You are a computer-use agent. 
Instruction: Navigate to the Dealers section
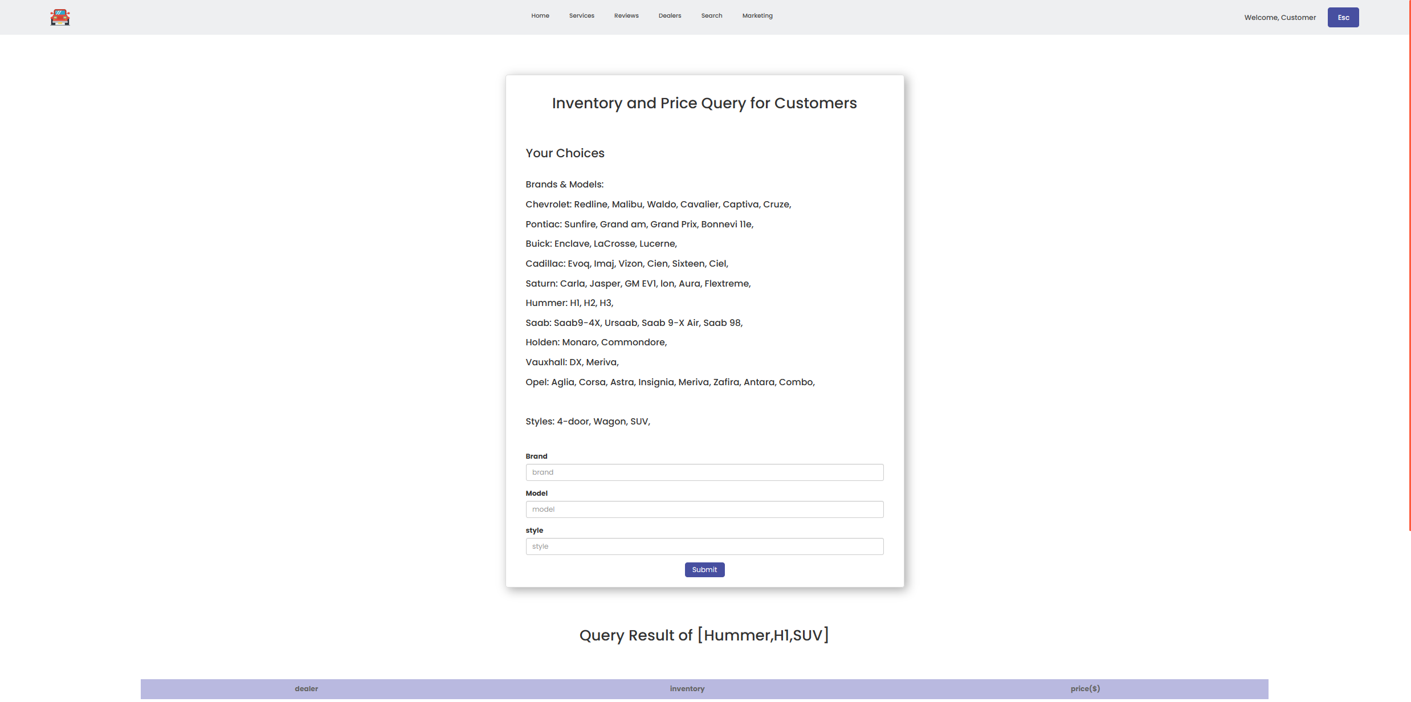tap(670, 16)
